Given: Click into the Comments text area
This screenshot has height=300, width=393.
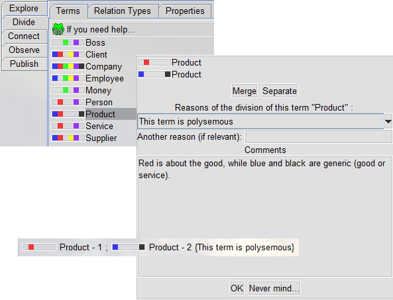Looking at the screenshot, I should tap(264, 217).
